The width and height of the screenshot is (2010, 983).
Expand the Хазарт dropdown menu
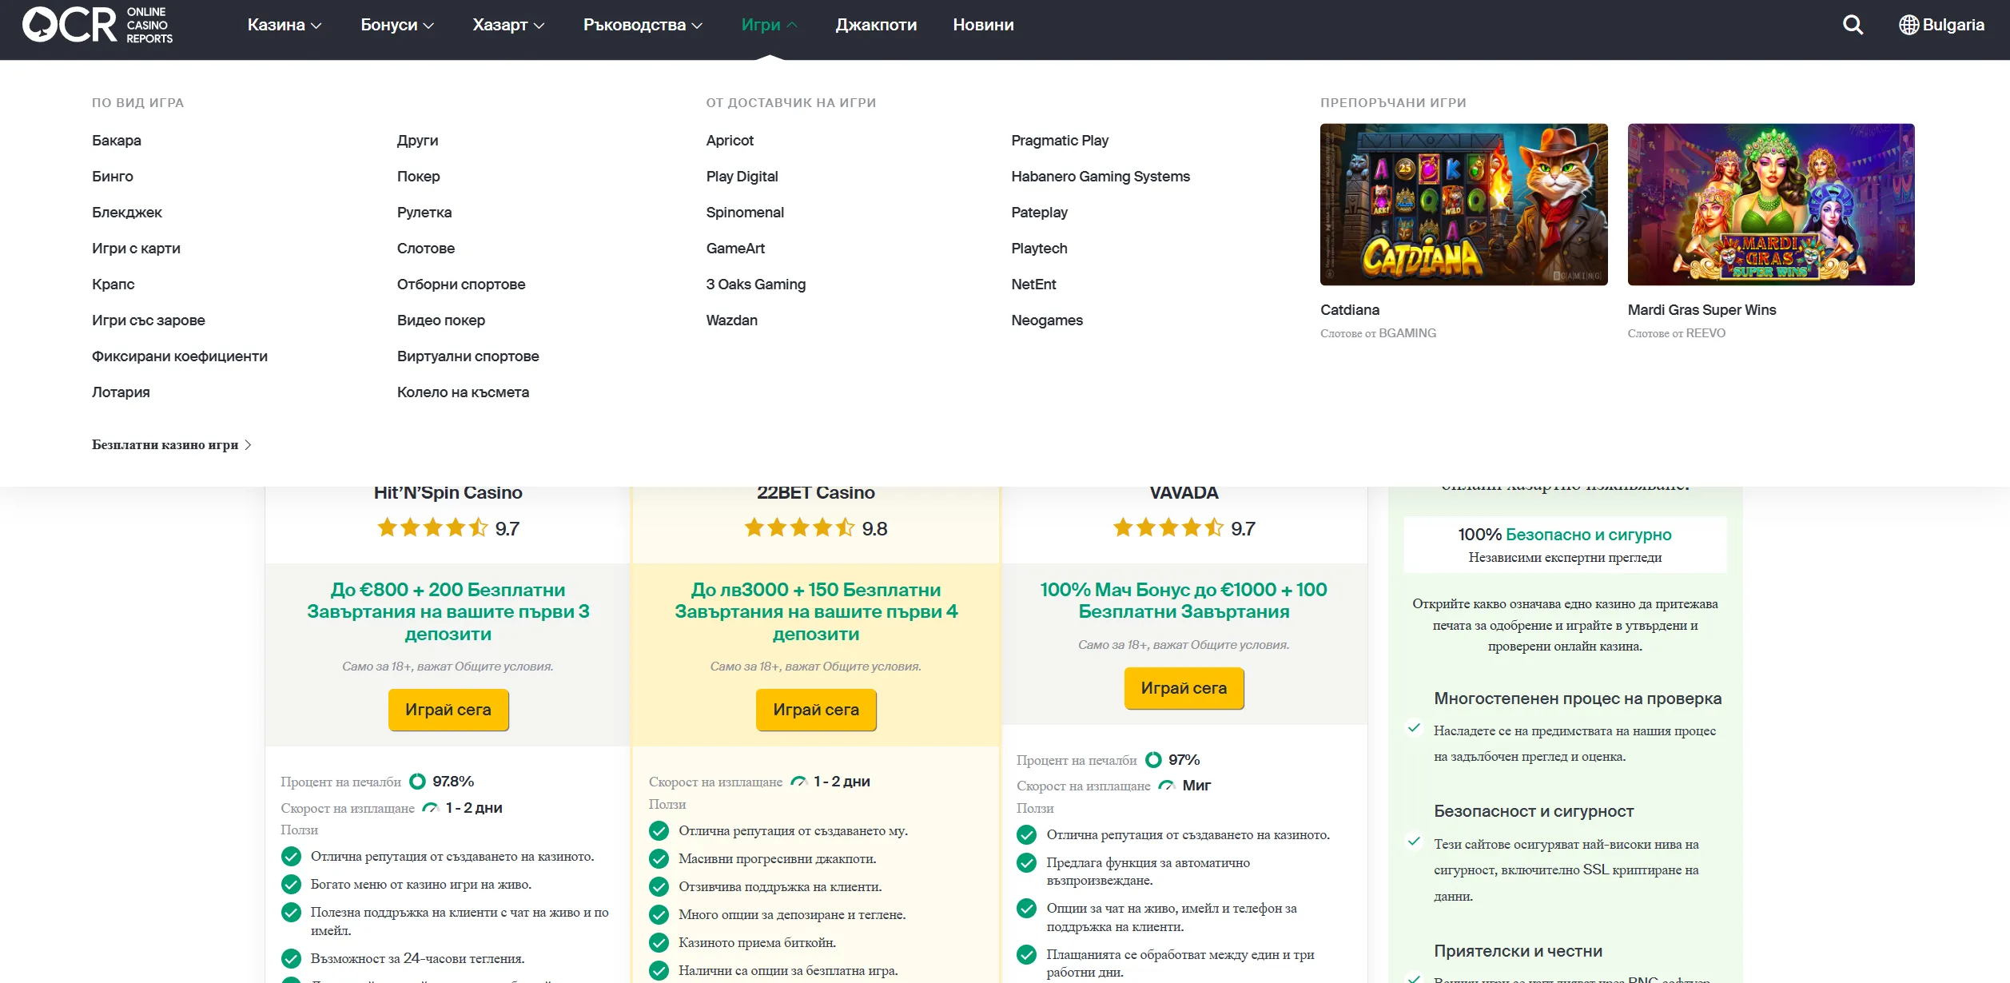pos(508,25)
